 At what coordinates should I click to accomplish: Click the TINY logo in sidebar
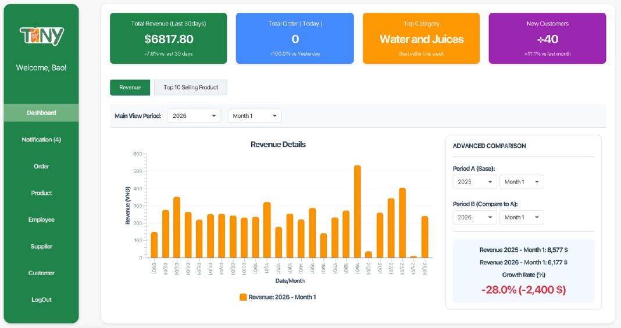tap(41, 37)
